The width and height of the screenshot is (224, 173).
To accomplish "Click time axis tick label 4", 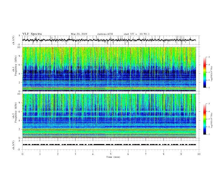I will (x=93, y=154).
